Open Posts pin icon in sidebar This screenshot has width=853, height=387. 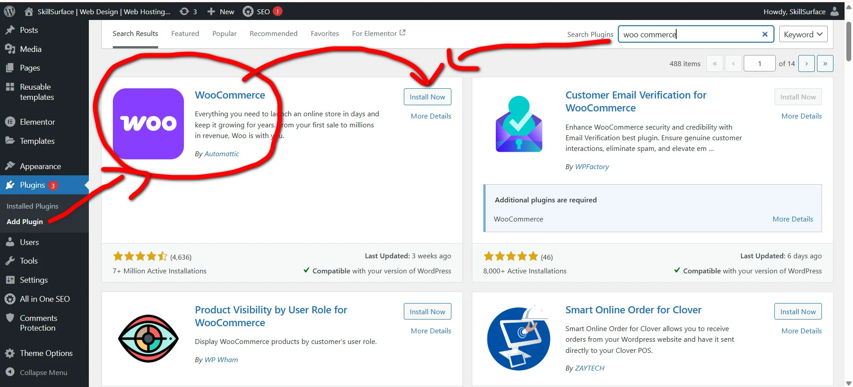[10, 30]
